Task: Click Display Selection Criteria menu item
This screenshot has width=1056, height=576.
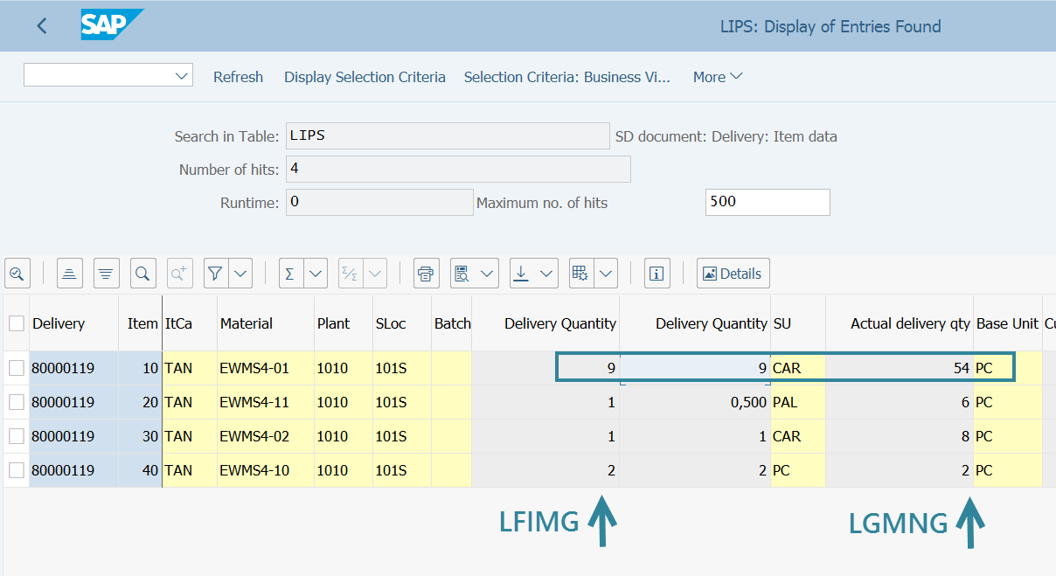Action: [365, 77]
